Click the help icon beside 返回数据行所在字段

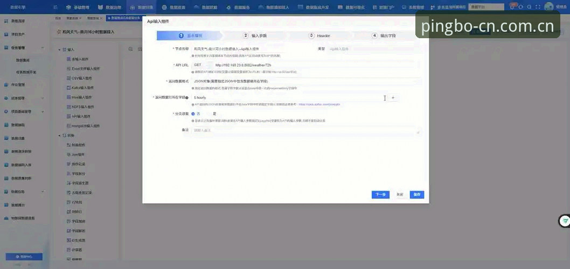click(x=187, y=98)
